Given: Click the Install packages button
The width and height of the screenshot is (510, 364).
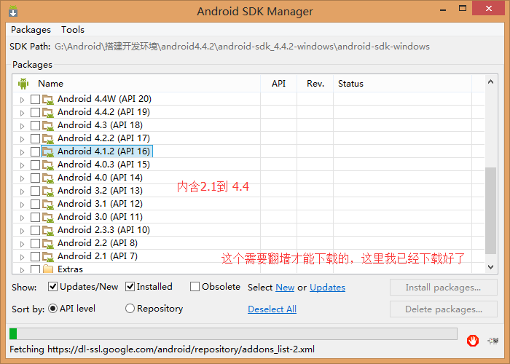Looking at the screenshot, I should tap(444, 288).
